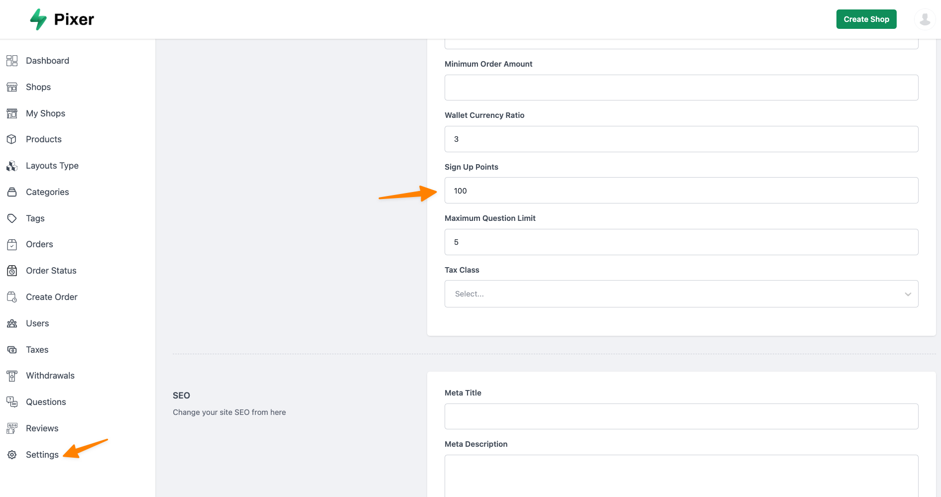Click the 'Maximum Question Limit' label
This screenshot has width=941, height=497.
(x=490, y=218)
